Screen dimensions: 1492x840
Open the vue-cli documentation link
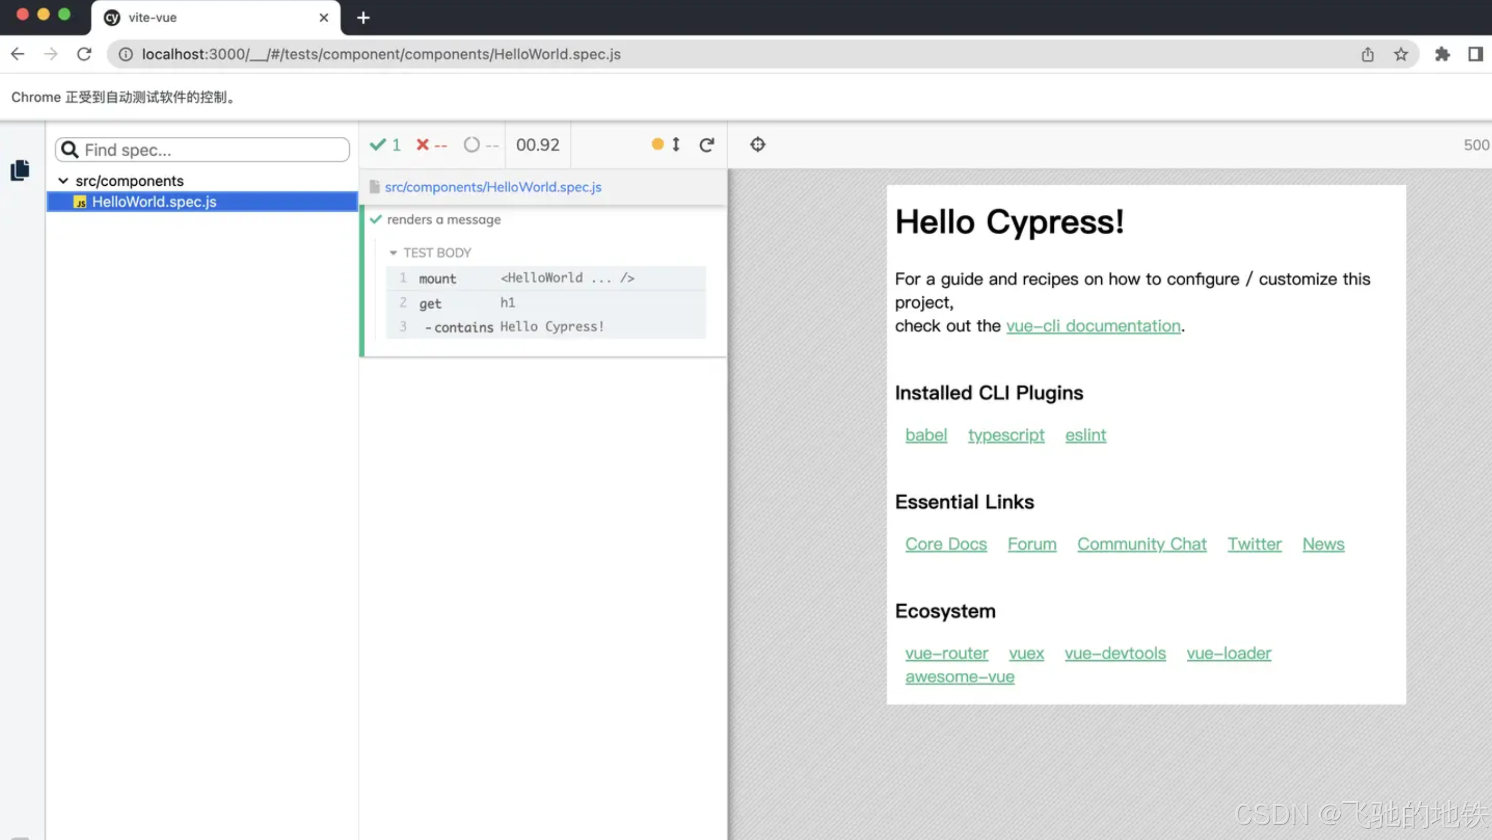click(x=1093, y=326)
